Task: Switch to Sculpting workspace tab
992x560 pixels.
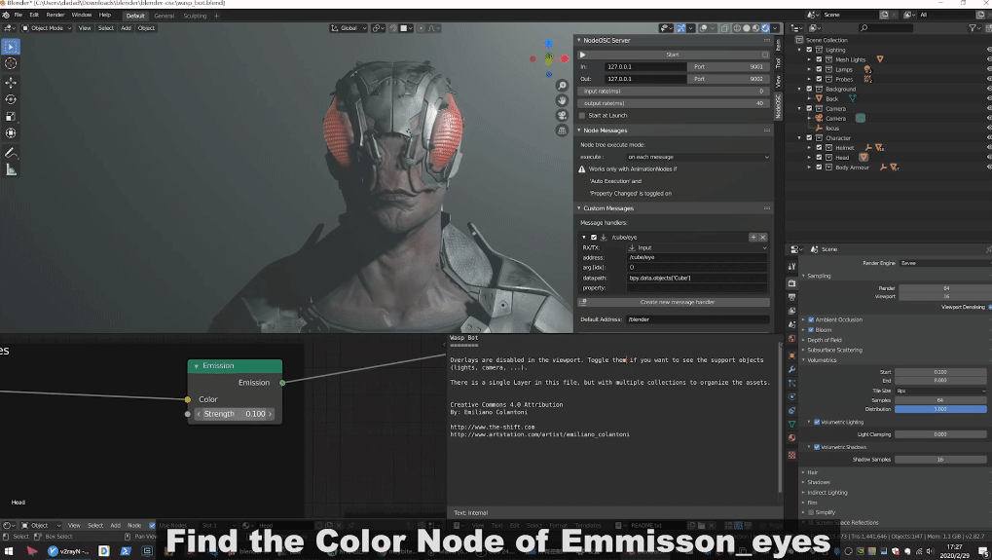Action: click(x=195, y=16)
